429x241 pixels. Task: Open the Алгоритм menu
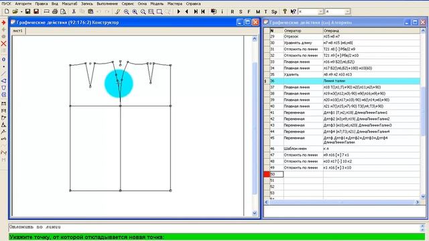point(23,4)
